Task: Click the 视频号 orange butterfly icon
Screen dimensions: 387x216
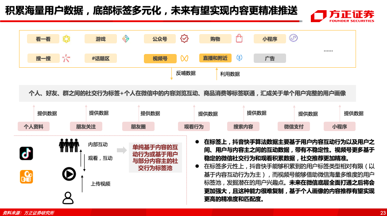Action: tap(184, 58)
